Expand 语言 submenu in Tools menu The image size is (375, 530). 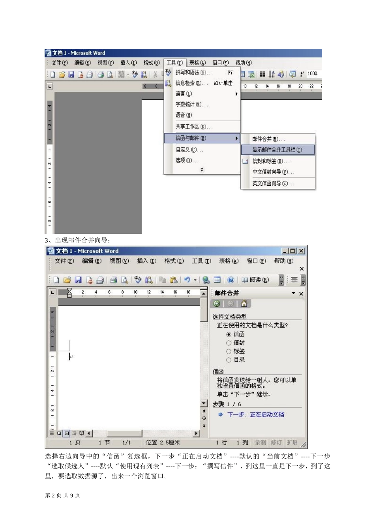tap(236, 94)
